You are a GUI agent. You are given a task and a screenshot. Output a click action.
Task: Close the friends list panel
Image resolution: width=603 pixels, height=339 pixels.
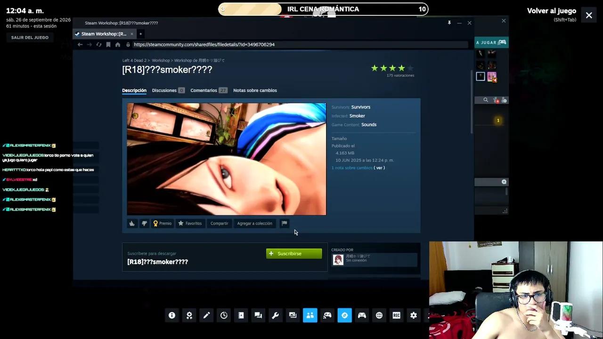pyautogui.click(x=504, y=21)
